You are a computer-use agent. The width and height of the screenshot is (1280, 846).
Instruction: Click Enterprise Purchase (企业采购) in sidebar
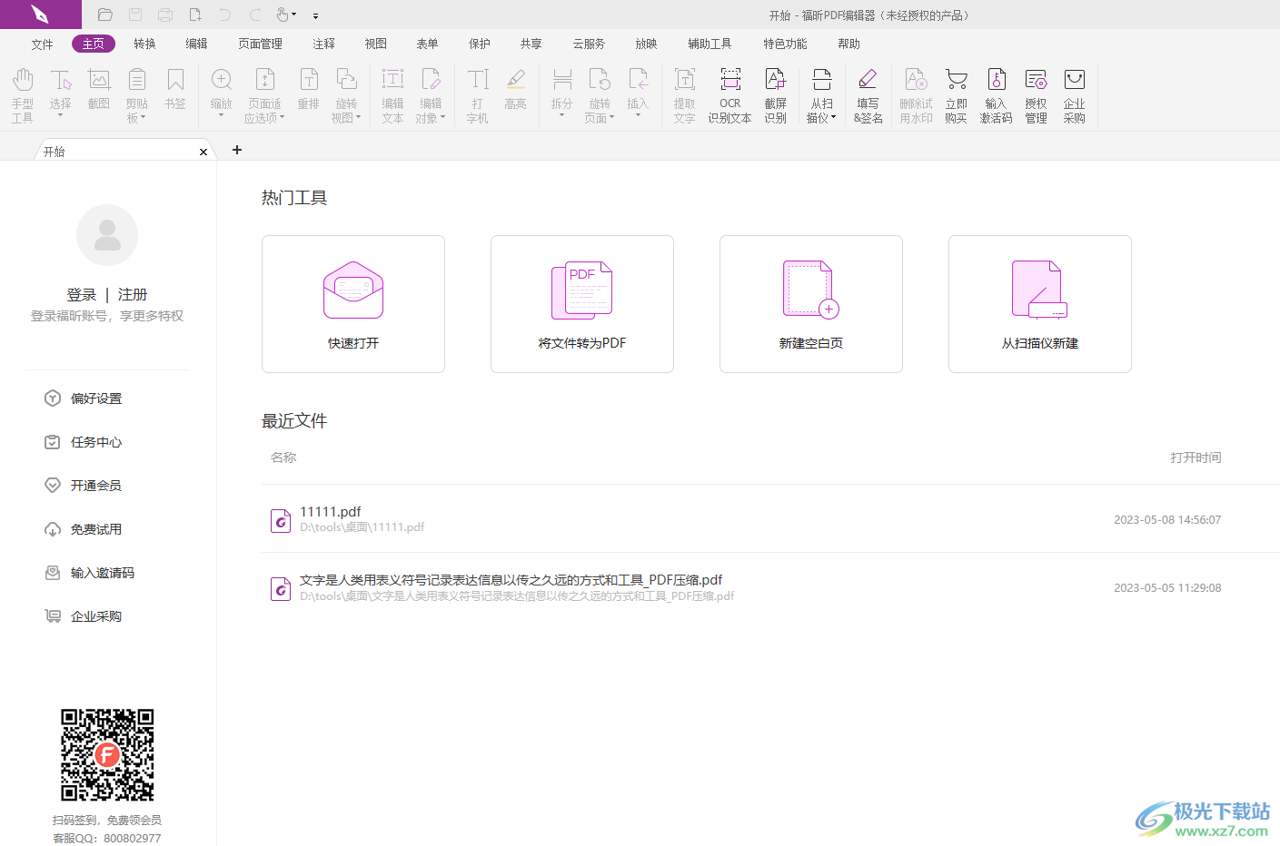click(x=84, y=616)
